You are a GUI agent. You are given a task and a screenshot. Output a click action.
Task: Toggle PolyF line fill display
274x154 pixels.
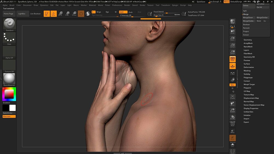click(x=232, y=124)
